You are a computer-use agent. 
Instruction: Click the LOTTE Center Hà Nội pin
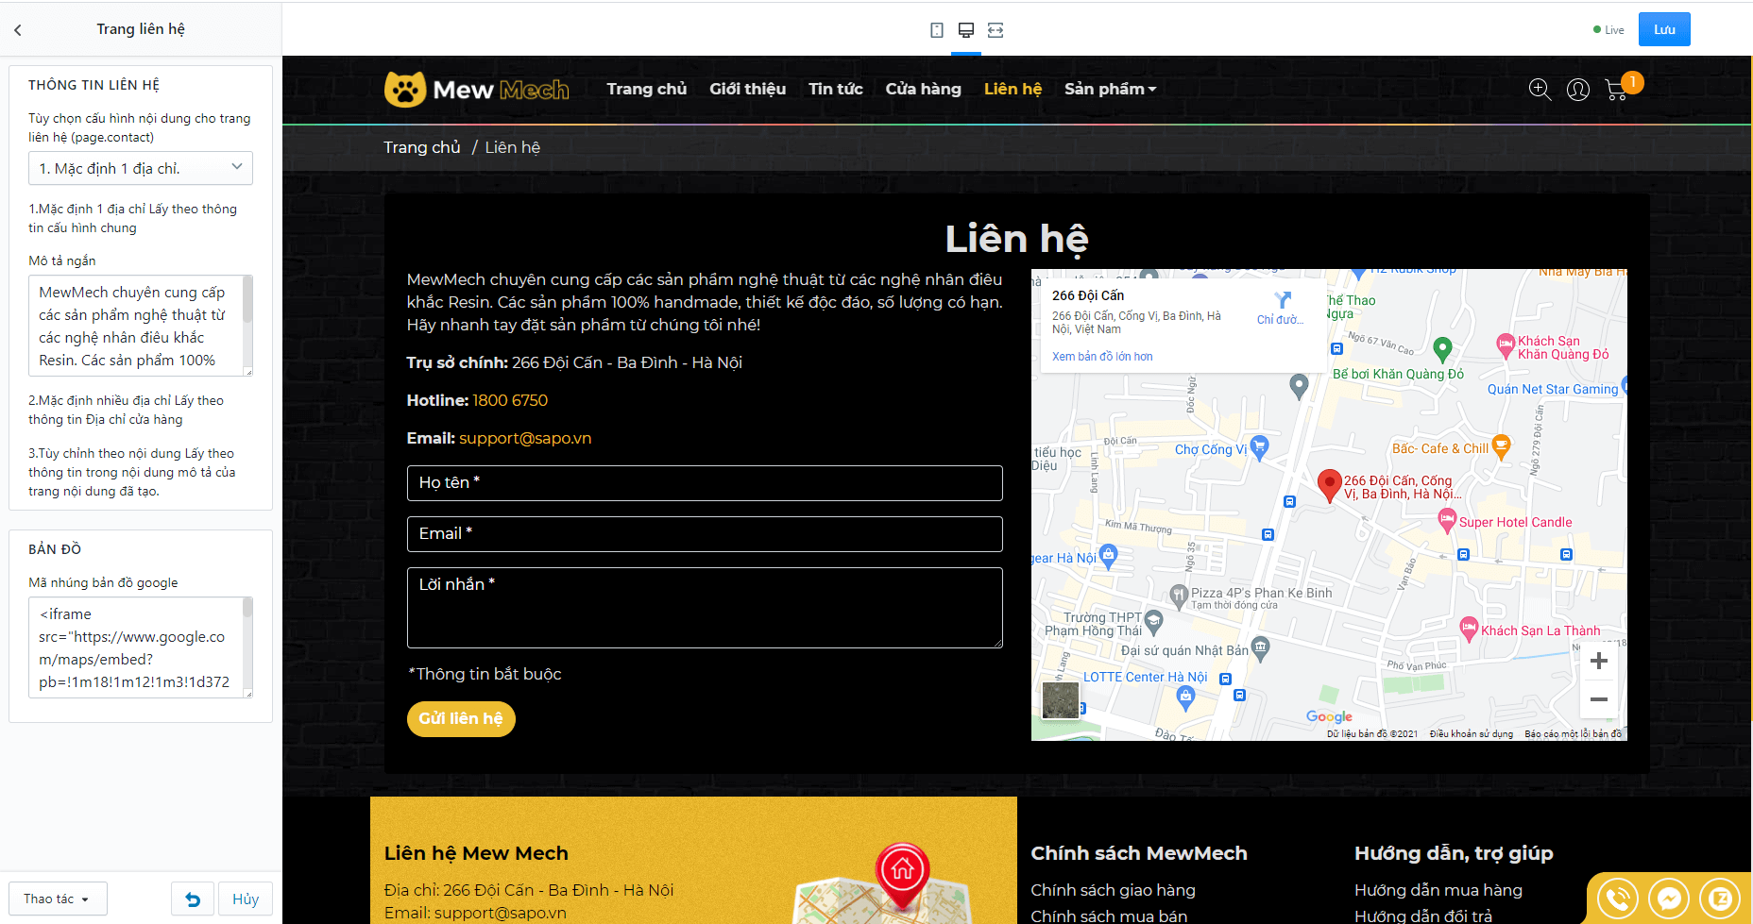click(x=1186, y=697)
